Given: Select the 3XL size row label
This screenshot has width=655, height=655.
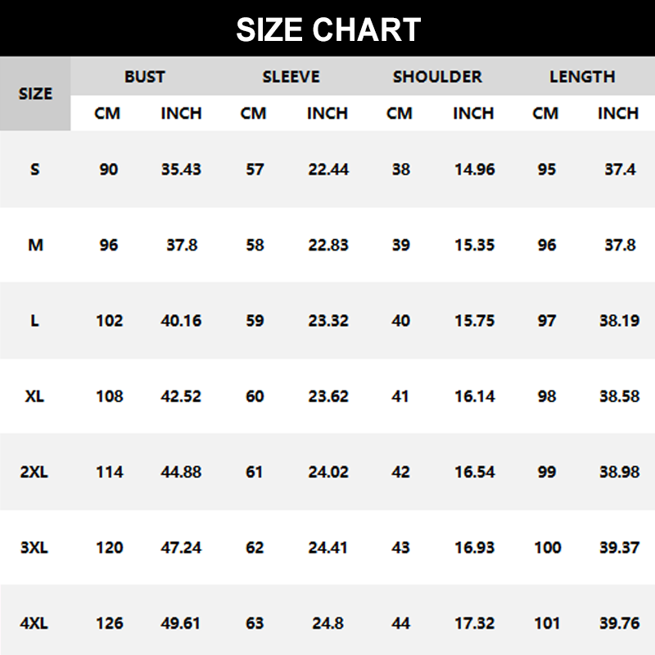Looking at the screenshot, I should [34, 548].
